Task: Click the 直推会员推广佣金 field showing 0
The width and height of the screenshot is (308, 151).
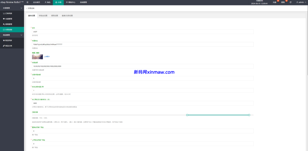Action: (143, 131)
